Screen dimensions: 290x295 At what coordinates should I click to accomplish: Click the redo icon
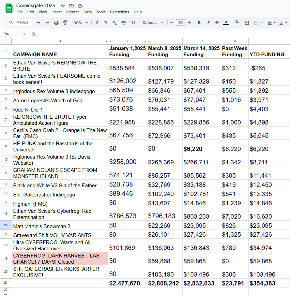point(47,23)
